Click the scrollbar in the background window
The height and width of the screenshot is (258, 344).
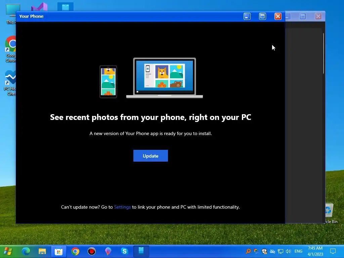324,53
